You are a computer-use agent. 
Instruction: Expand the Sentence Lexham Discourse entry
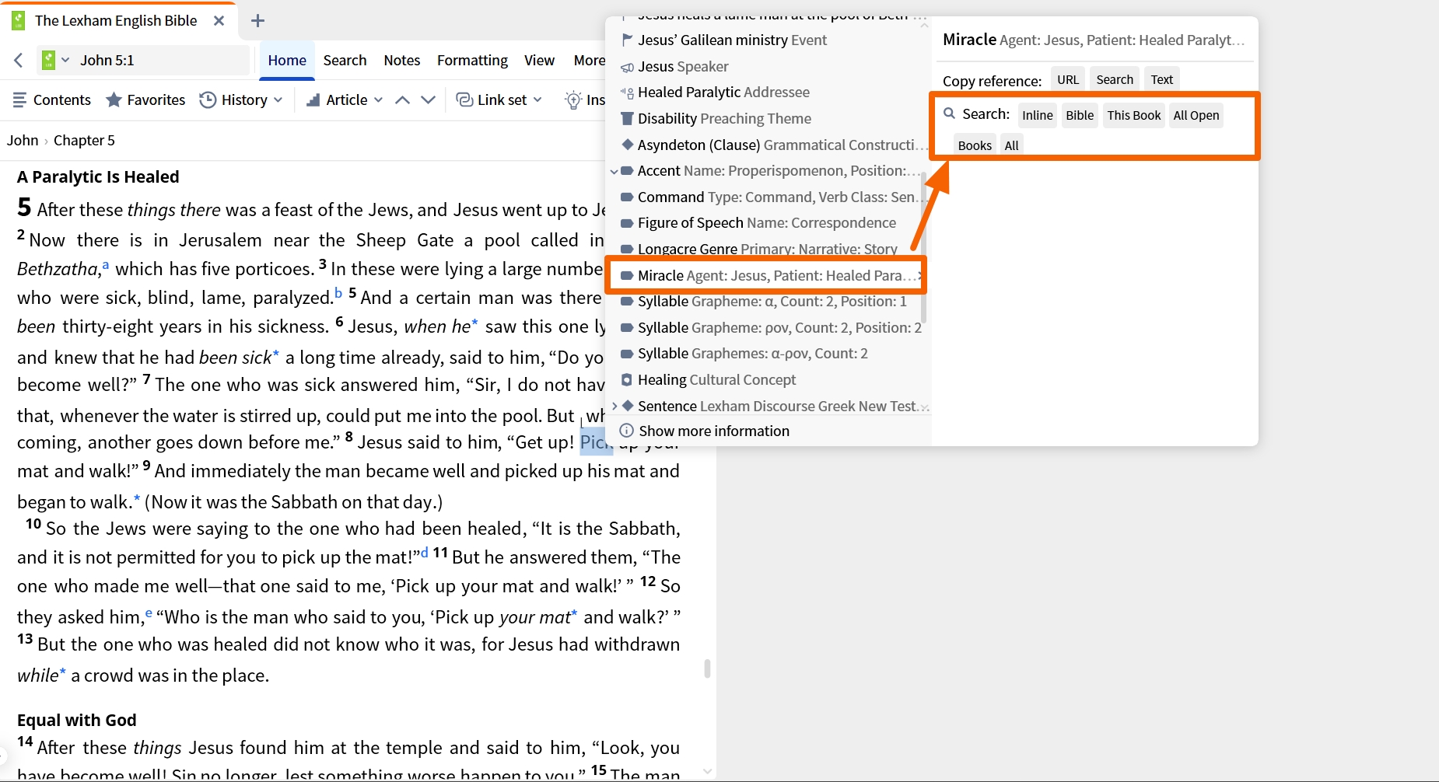[614, 406]
